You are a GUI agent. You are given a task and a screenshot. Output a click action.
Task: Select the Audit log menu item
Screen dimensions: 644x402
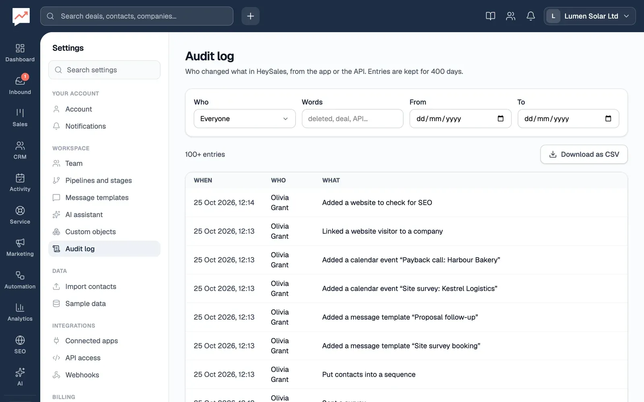click(104, 249)
